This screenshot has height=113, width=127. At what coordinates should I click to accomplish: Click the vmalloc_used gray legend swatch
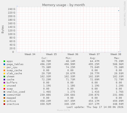click(4, 92)
